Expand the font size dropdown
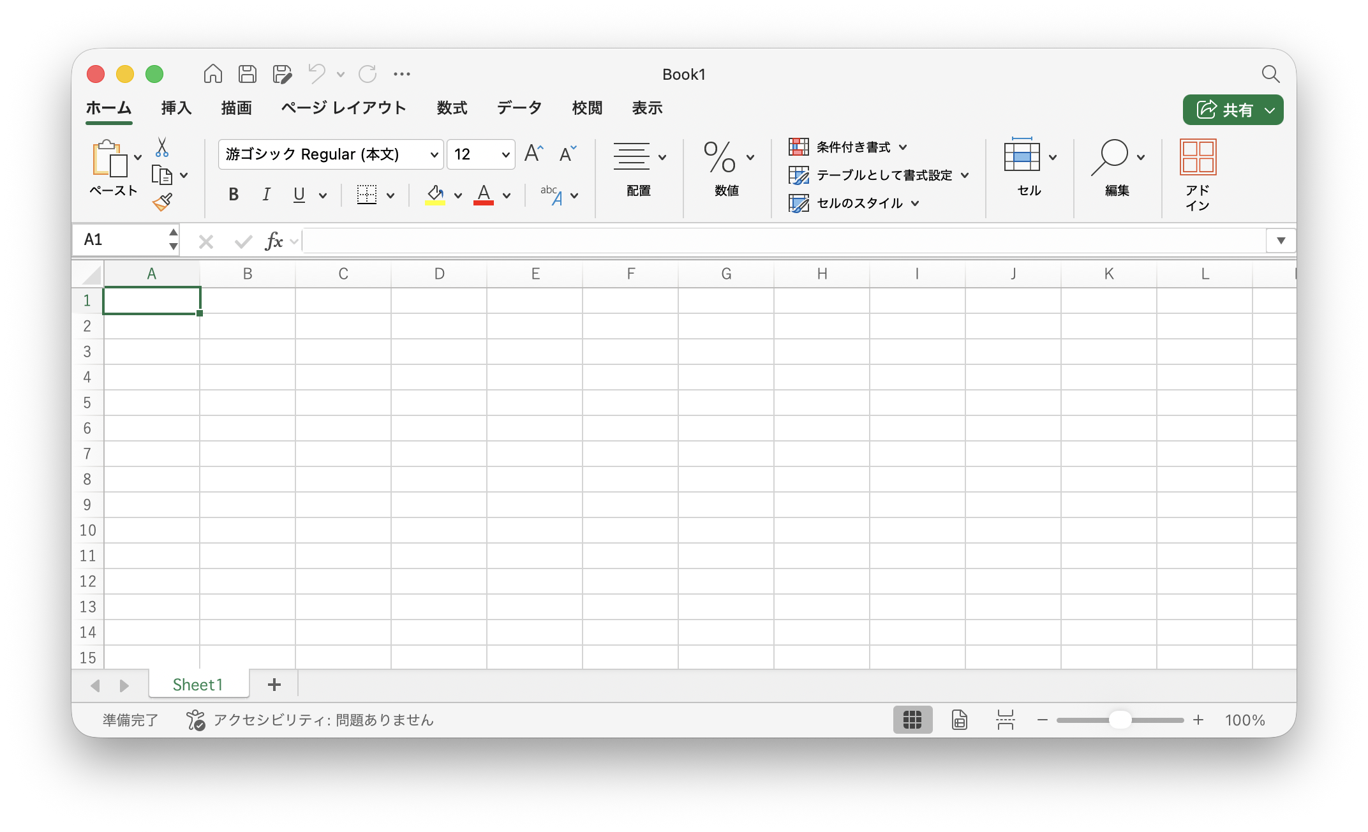The image size is (1368, 832). tap(505, 154)
